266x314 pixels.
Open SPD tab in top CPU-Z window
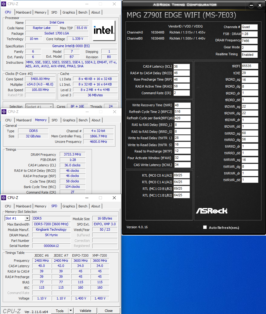pos(54,12)
